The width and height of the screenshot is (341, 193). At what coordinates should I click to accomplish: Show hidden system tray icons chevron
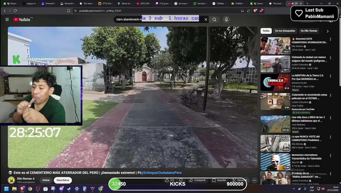click(293, 189)
